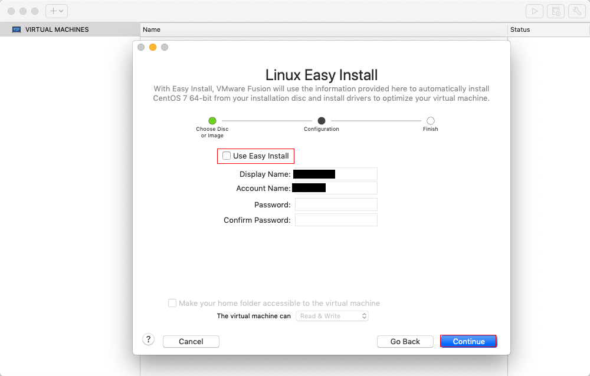The image size is (590, 376).
Task: Click the Choose Disc or Image step indicator
Action: coord(212,121)
